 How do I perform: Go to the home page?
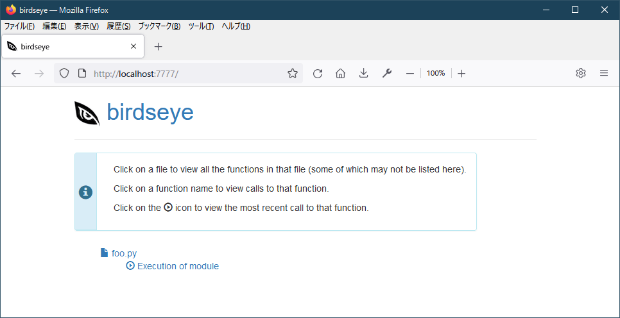point(340,74)
